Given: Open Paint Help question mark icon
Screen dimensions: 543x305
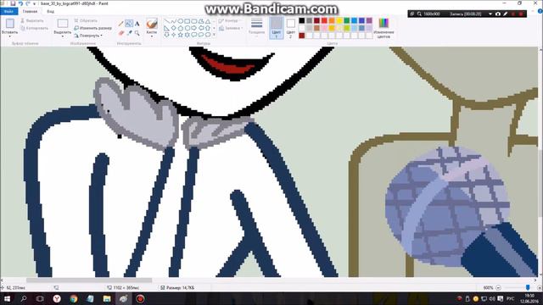Looking at the screenshot, I should point(540,11).
